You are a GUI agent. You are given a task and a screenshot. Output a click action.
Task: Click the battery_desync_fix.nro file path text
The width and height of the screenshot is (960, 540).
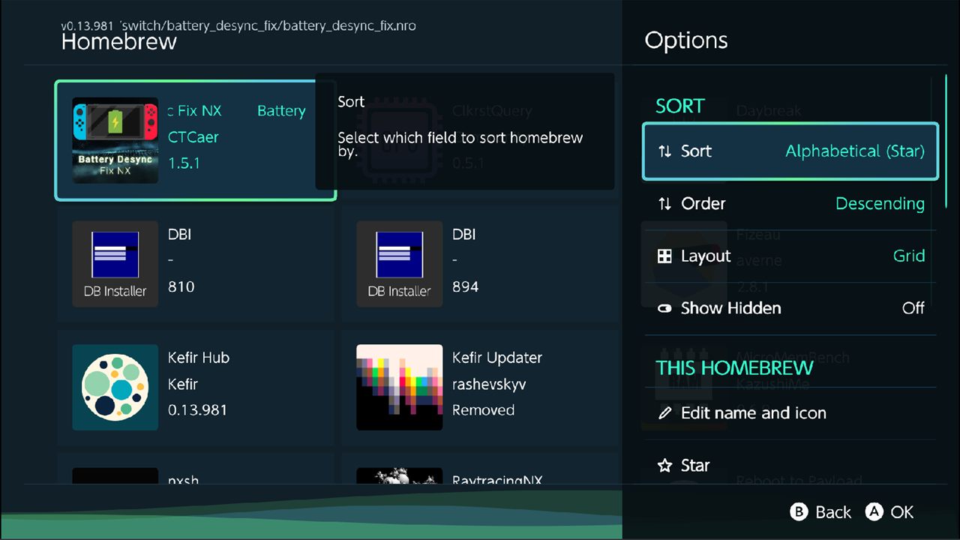tap(268, 26)
